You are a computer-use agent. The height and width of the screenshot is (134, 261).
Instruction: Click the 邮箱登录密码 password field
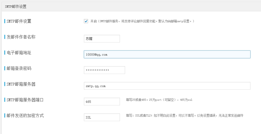104,70
